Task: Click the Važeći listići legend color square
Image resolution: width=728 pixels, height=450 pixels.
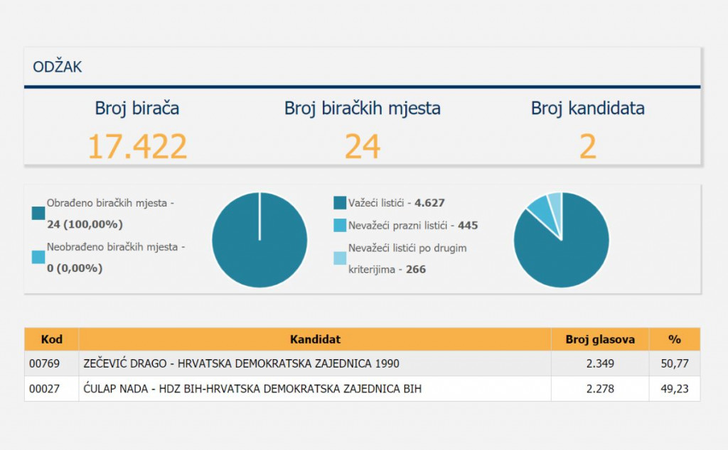Action: coord(339,203)
